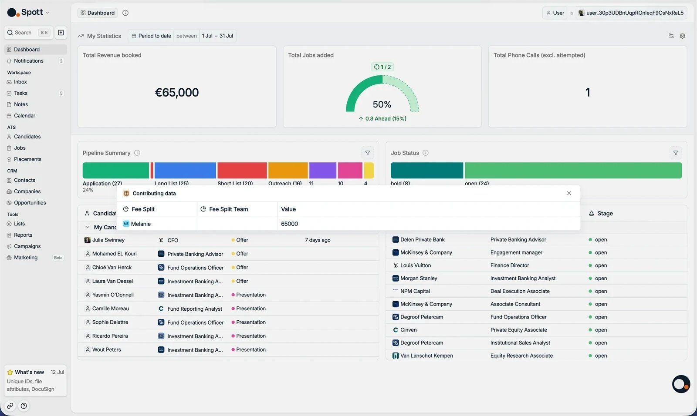Open the Marketing Beta sidebar link
Screen dimensions: 697x416
pos(35,258)
